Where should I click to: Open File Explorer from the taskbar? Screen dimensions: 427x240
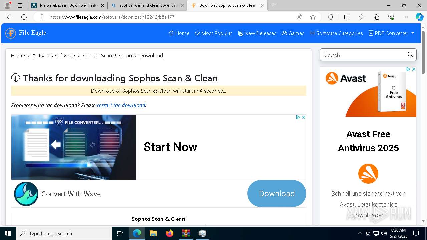click(153, 233)
